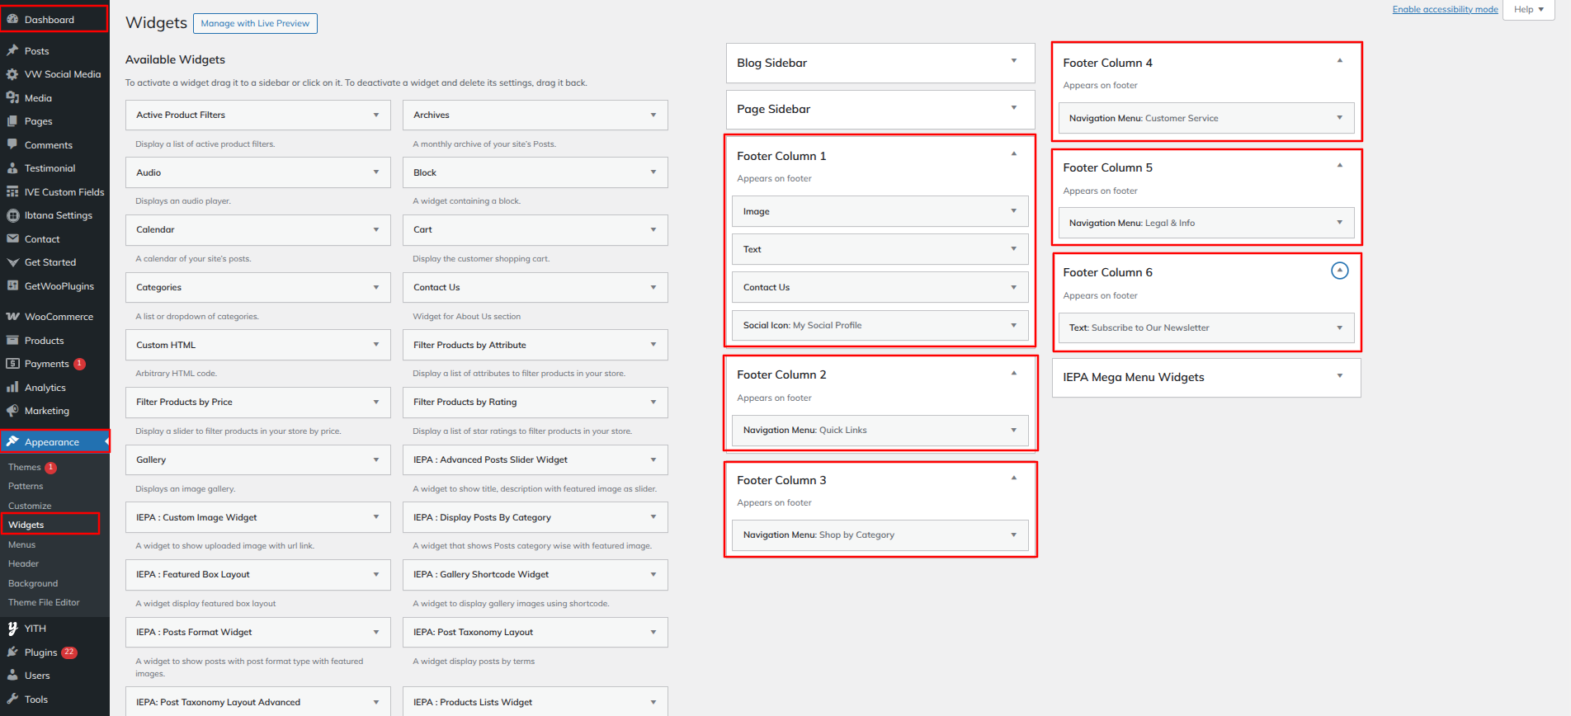Click the Posts pushpin icon
1571x716 pixels.
[x=12, y=50]
